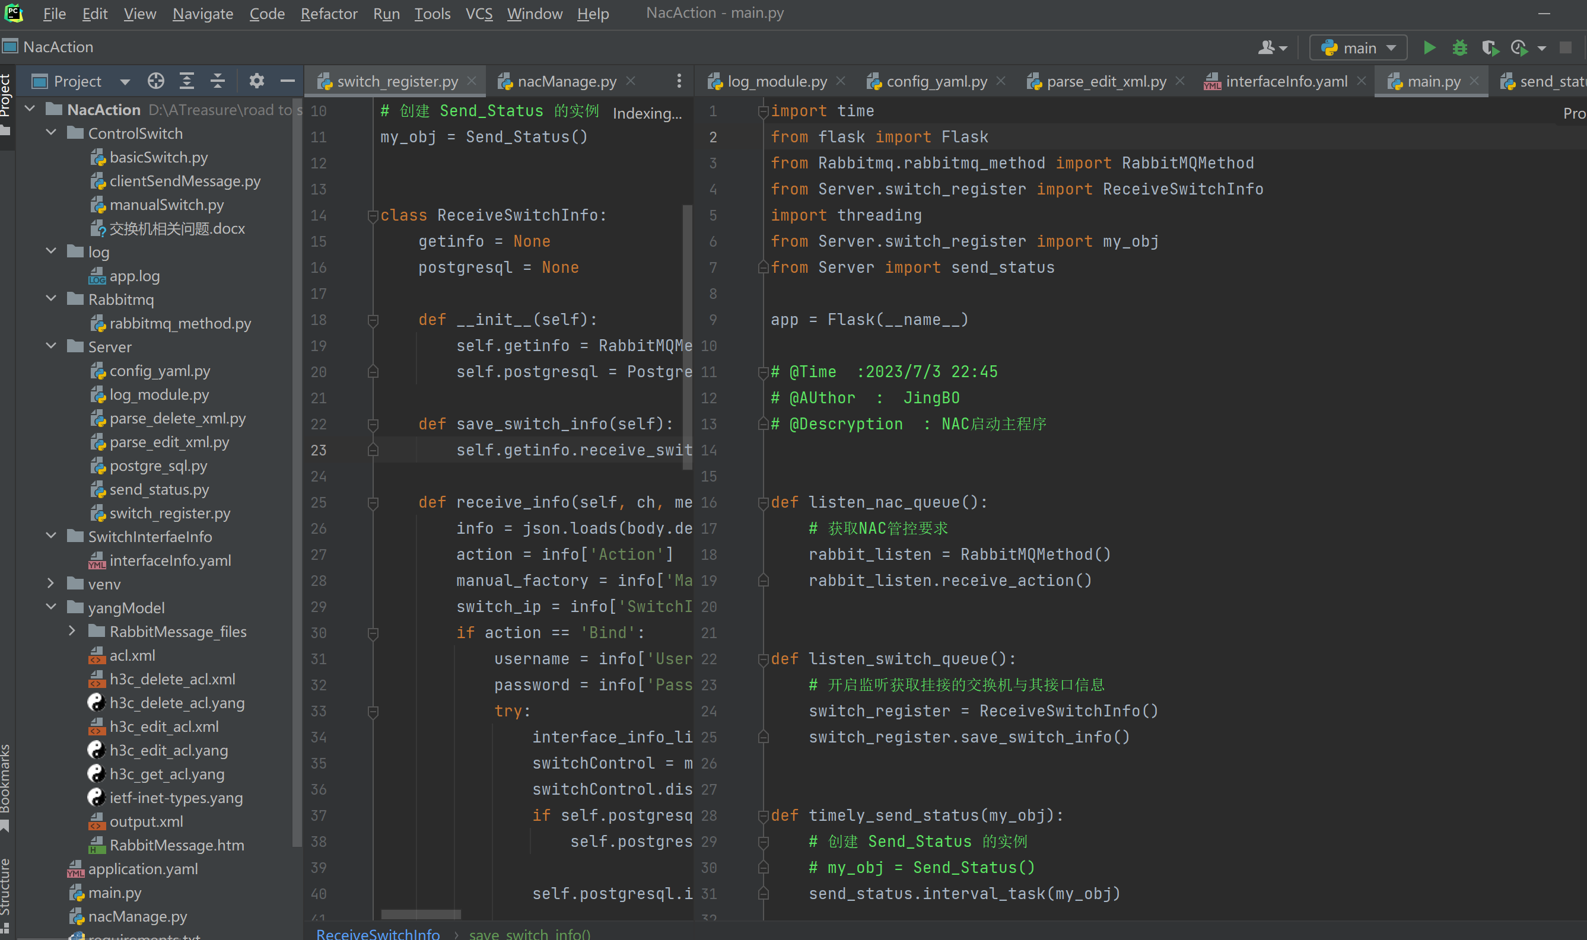
Task: Collapse the log folder
Action: (x=51, y=251)
